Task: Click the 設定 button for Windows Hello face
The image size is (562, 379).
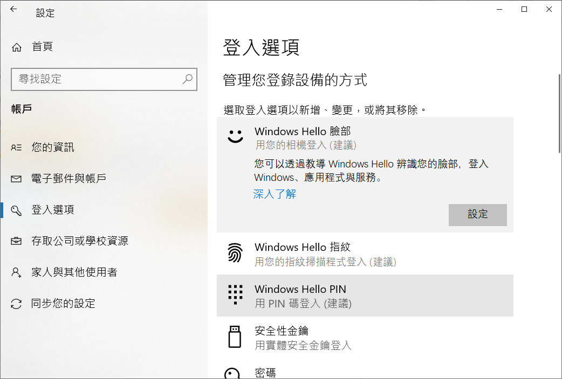Action: (x=477, y=215)
